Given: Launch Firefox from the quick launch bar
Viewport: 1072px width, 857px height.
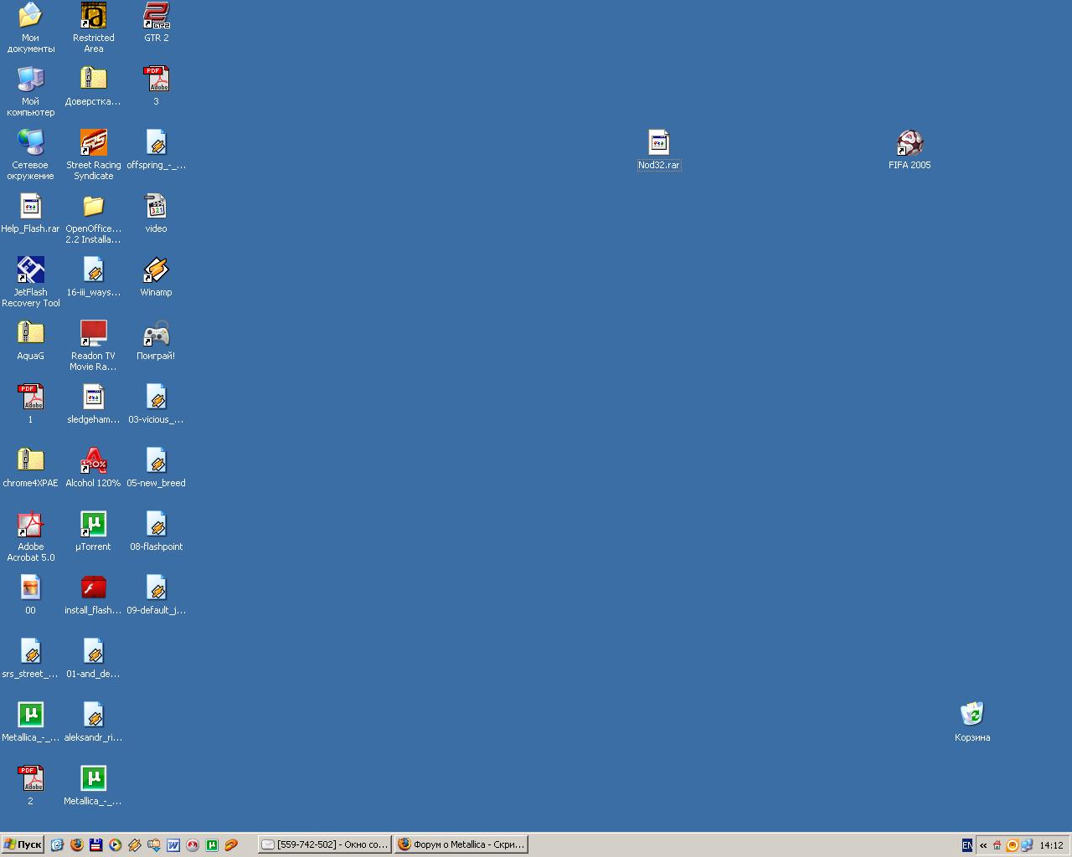Looking at the screenshot, I should [x=77, y=845].
